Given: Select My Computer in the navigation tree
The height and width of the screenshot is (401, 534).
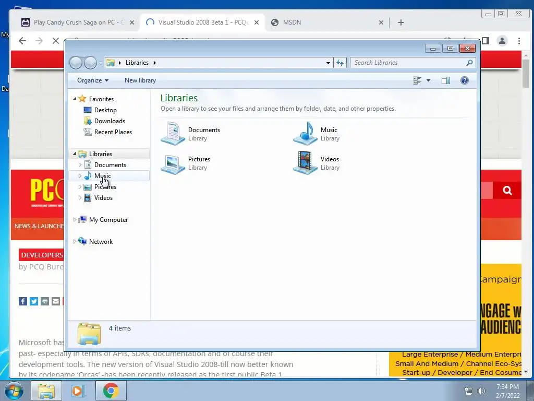Looking at the screenshot, I should click(108, 220).
